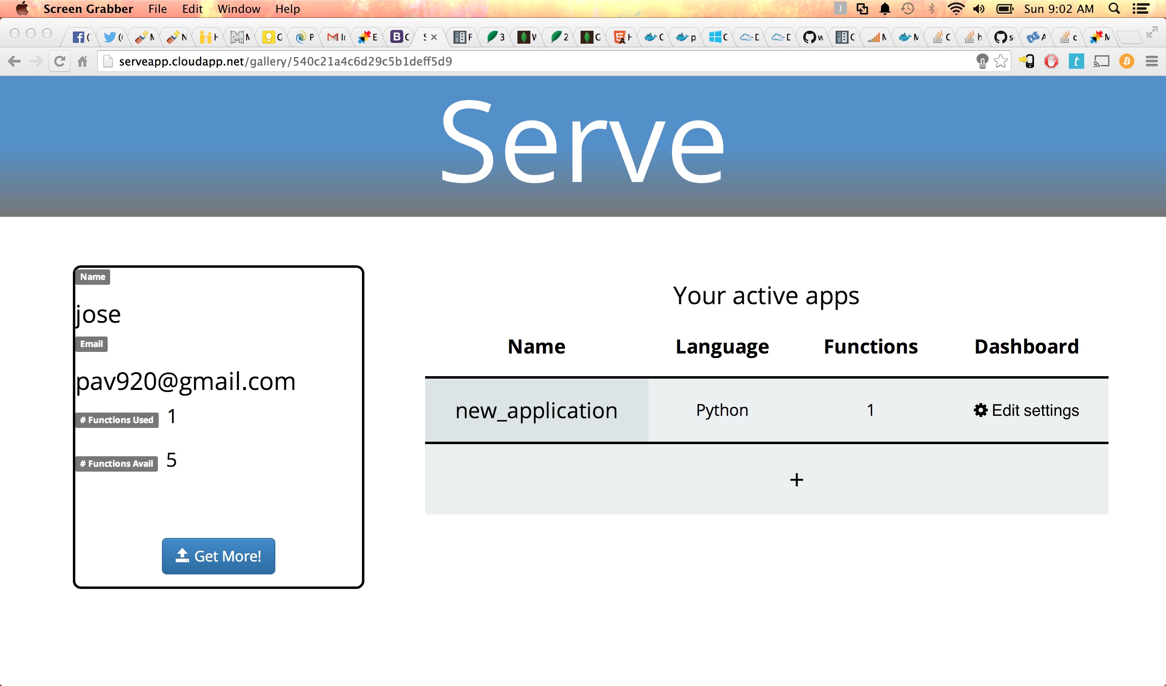This screenshot has width=1166, height=686.
Task: Open the Window menu in menu bar
Action: (x=239, y=9)
